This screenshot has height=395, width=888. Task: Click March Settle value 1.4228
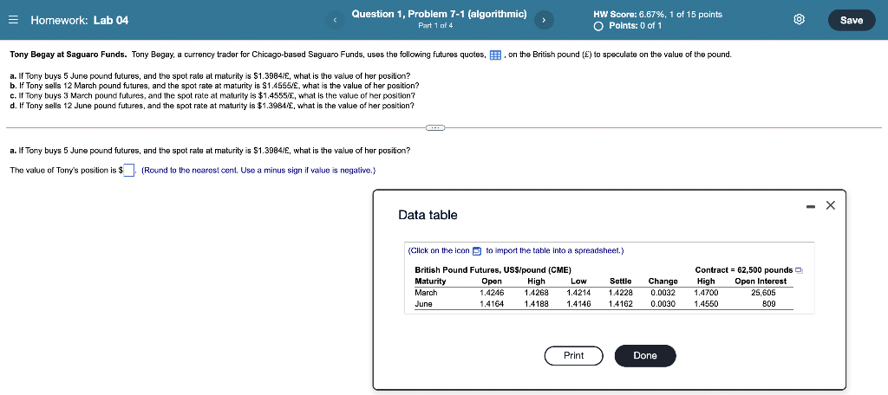620,293
